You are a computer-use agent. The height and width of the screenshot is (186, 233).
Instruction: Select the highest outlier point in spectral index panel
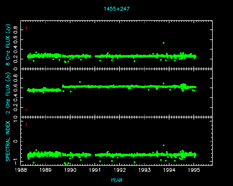pos(164,145)
